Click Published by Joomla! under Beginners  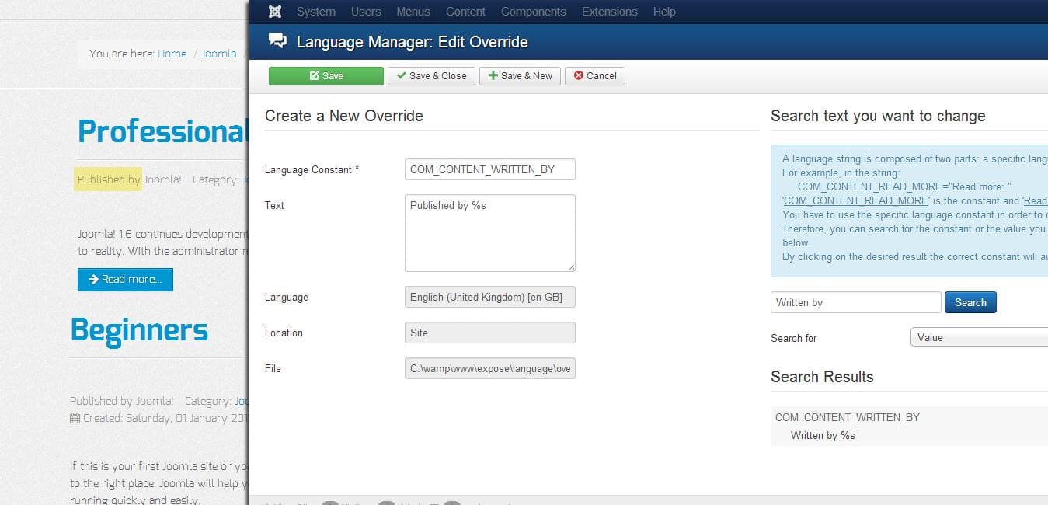click(122, 401)
